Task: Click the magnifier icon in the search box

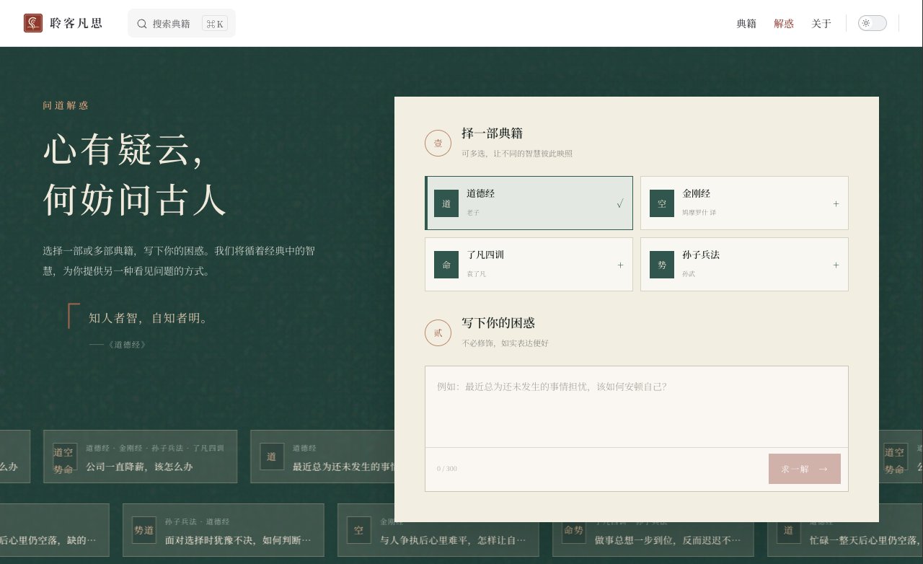Action: pos(142,24)
